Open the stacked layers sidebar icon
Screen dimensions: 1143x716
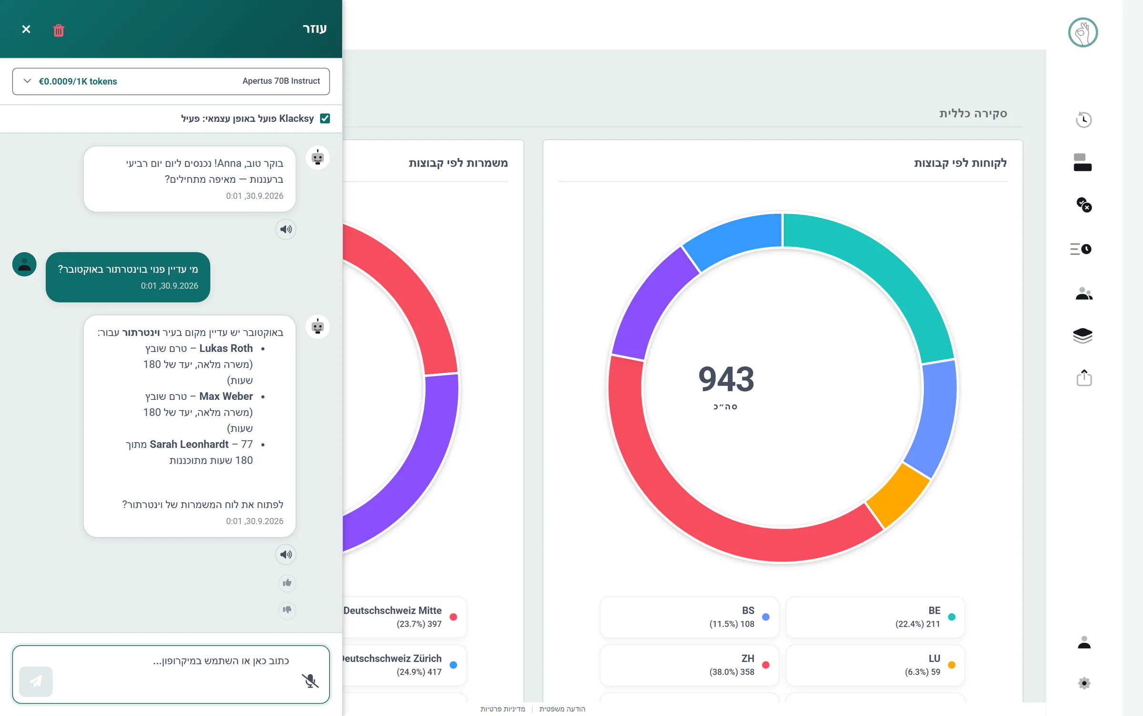1083,336
